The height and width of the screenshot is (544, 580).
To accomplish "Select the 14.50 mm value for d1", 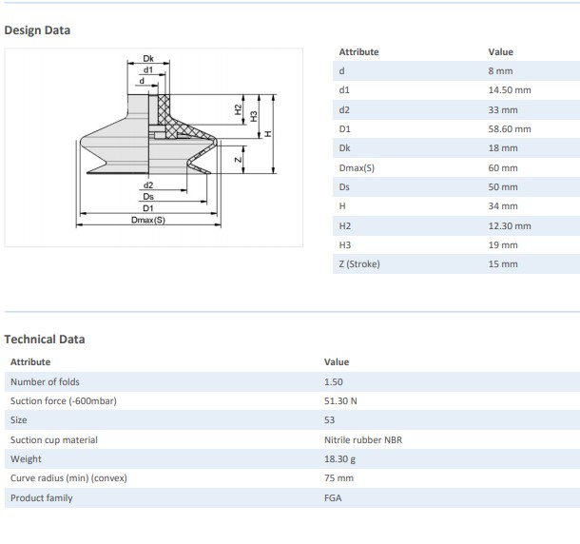I will (x=509, y=90).
